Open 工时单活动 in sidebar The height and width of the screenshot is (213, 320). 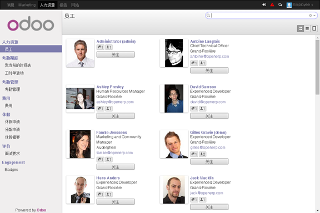click(x=14, y=73)
